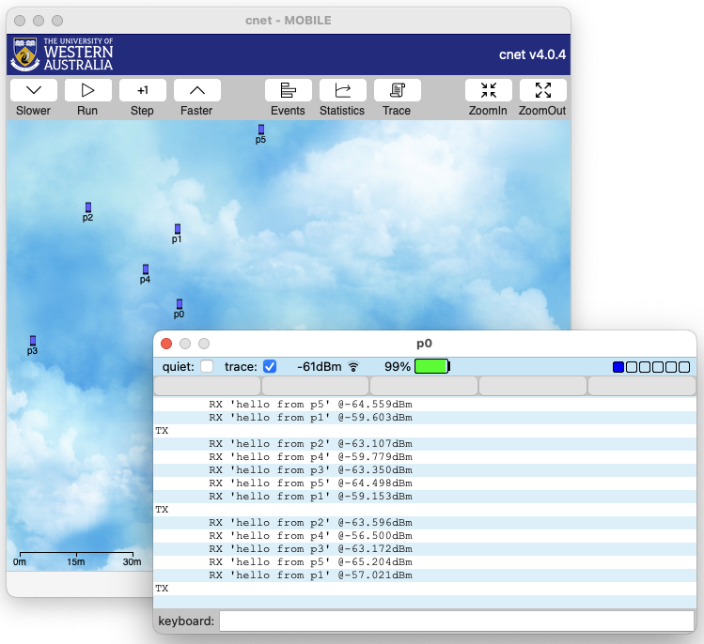Uncheck the trace checkbox

coord(270,366)
